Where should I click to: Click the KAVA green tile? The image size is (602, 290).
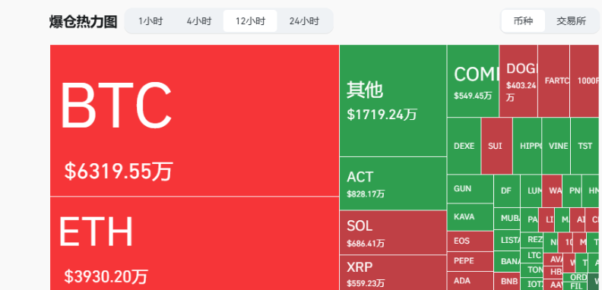pos(471,216)
